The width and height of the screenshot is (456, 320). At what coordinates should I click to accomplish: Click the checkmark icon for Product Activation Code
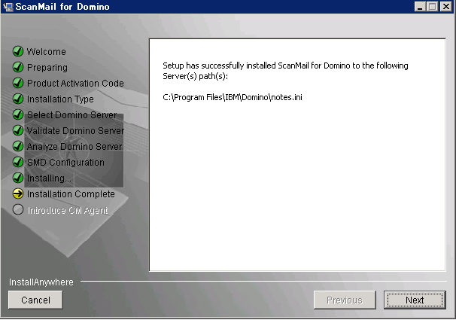click(x=18, y=84)
